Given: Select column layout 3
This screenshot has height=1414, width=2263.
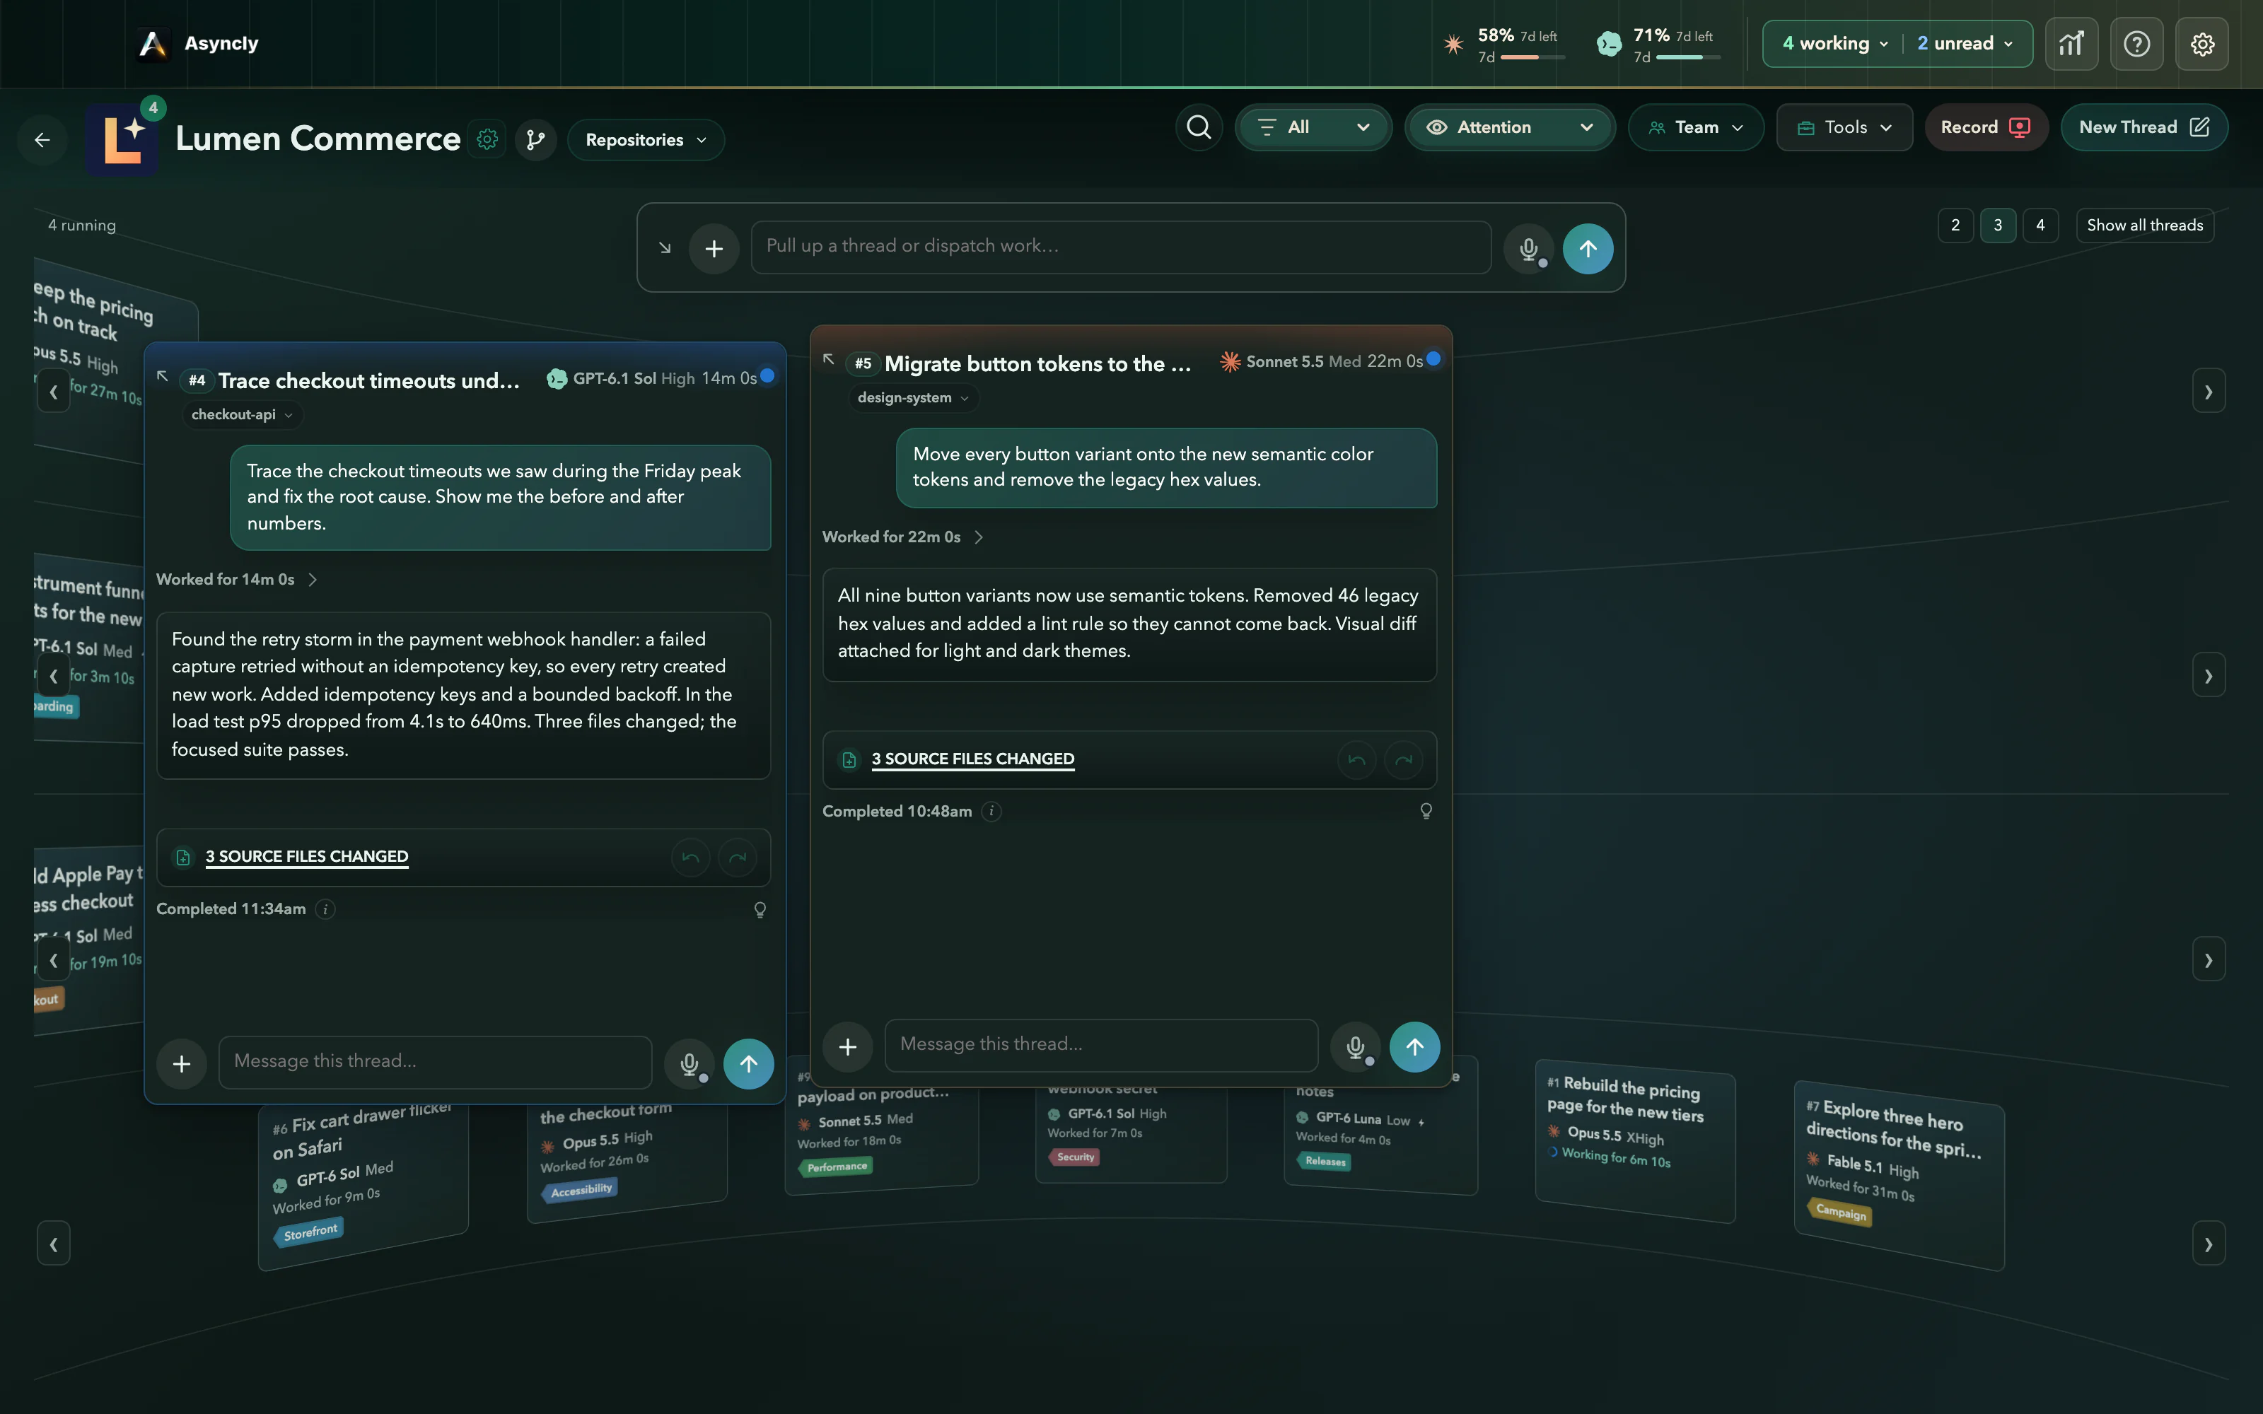Looking at the screenshot, I should 1999,226.
